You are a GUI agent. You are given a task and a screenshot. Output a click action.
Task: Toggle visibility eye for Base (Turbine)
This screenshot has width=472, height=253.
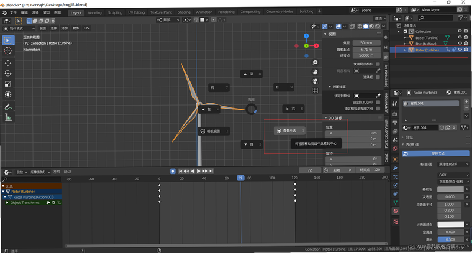[460, 37]
